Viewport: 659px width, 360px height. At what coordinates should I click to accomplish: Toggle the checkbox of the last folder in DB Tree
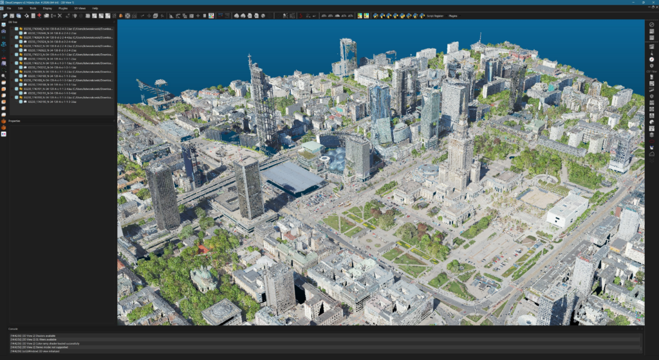click(x=16, y=97)
